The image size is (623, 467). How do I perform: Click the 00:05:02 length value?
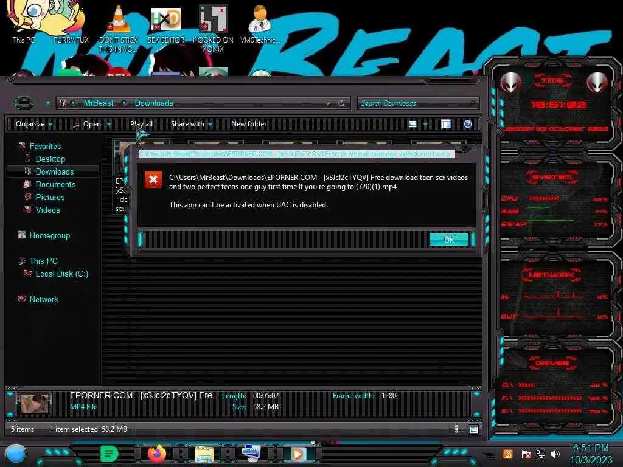pyautogui.click(x=266, y=396)
